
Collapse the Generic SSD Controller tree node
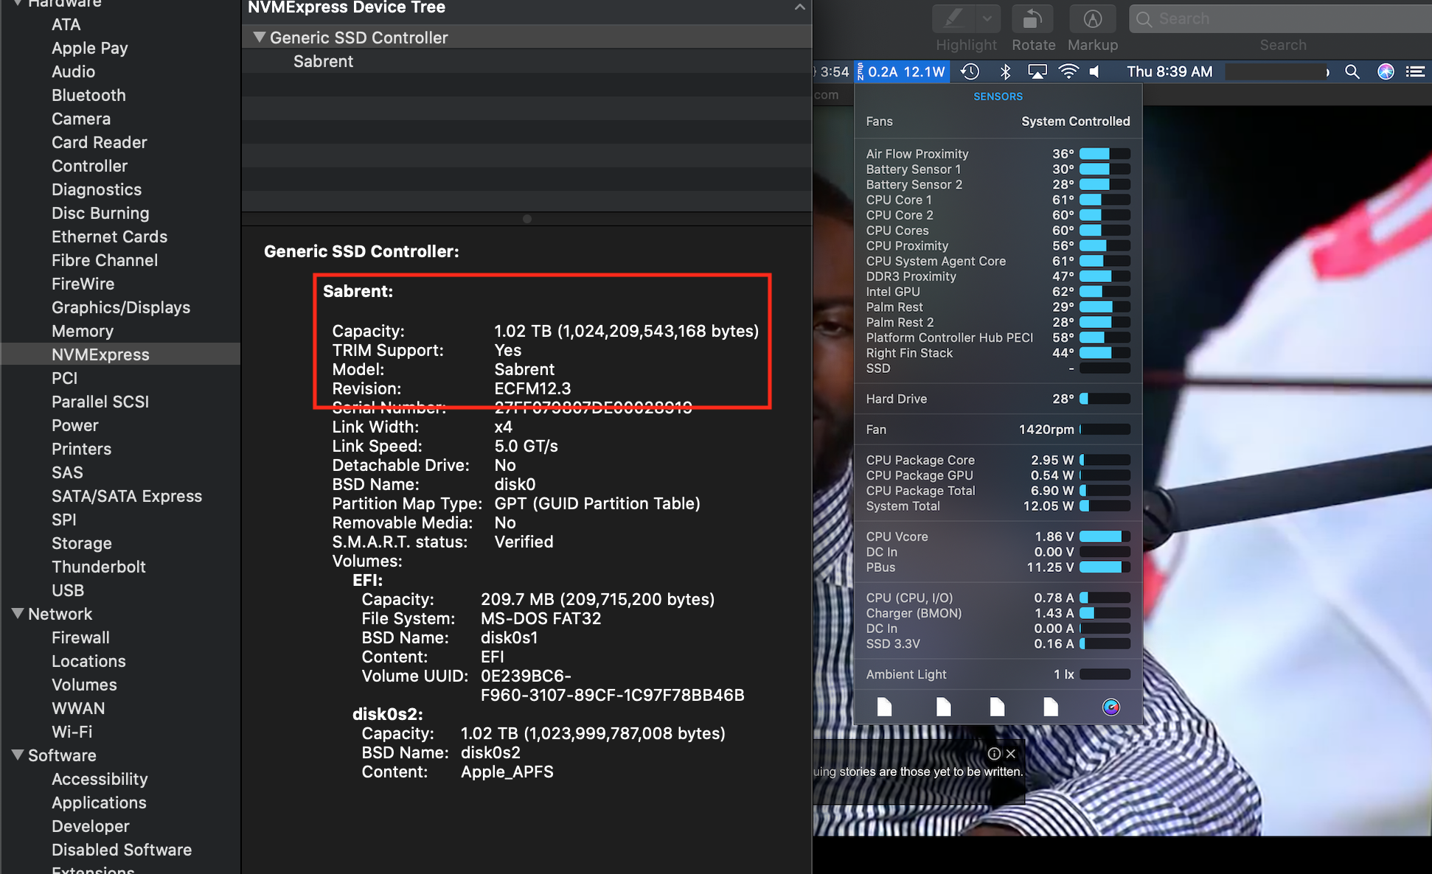point(259,37)
